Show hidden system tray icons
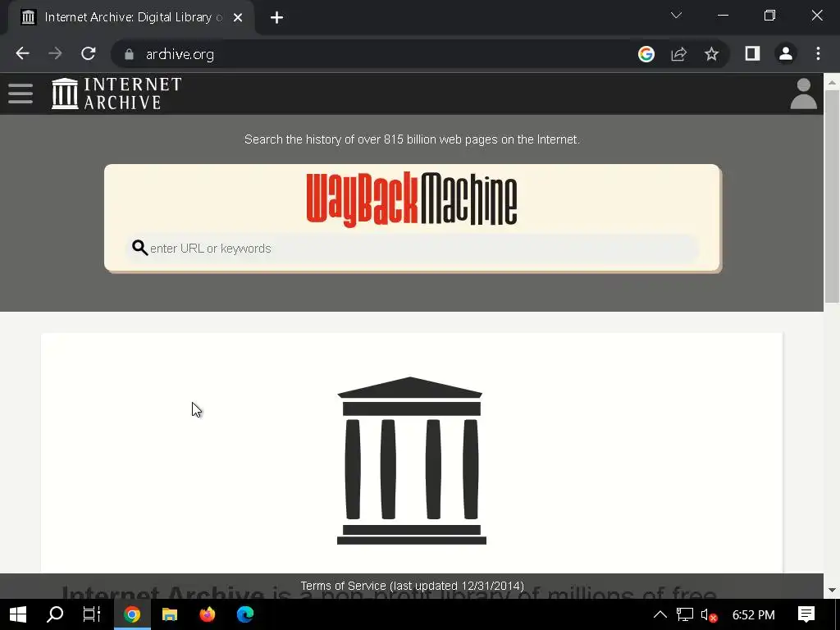840x630 pixels. [x=660, y=614]
